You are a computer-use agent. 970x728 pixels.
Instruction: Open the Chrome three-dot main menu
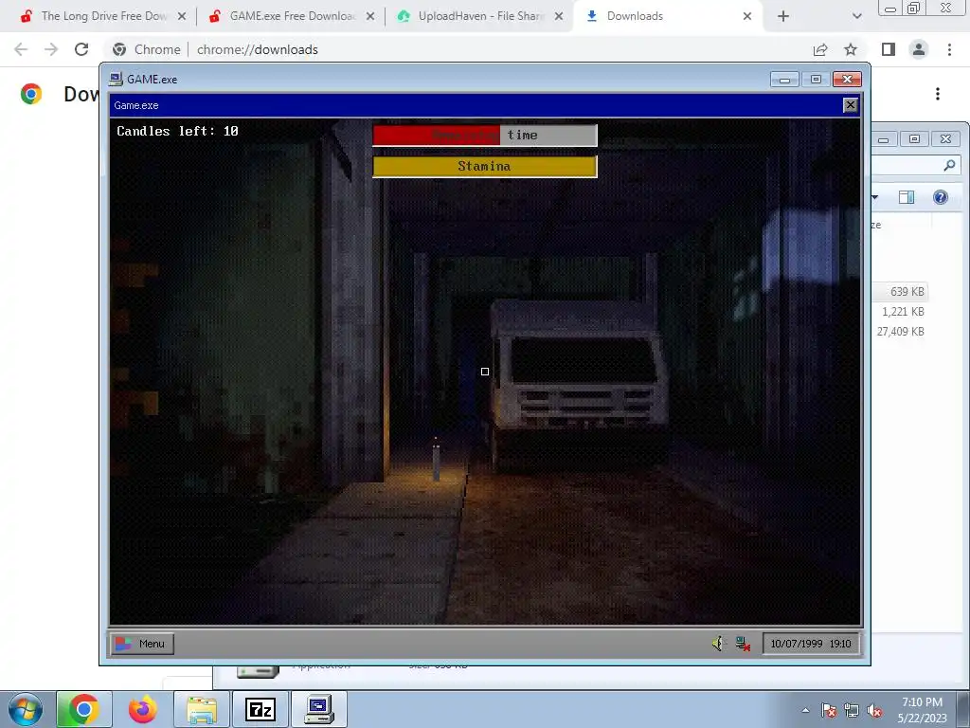(x=949, y=49)
